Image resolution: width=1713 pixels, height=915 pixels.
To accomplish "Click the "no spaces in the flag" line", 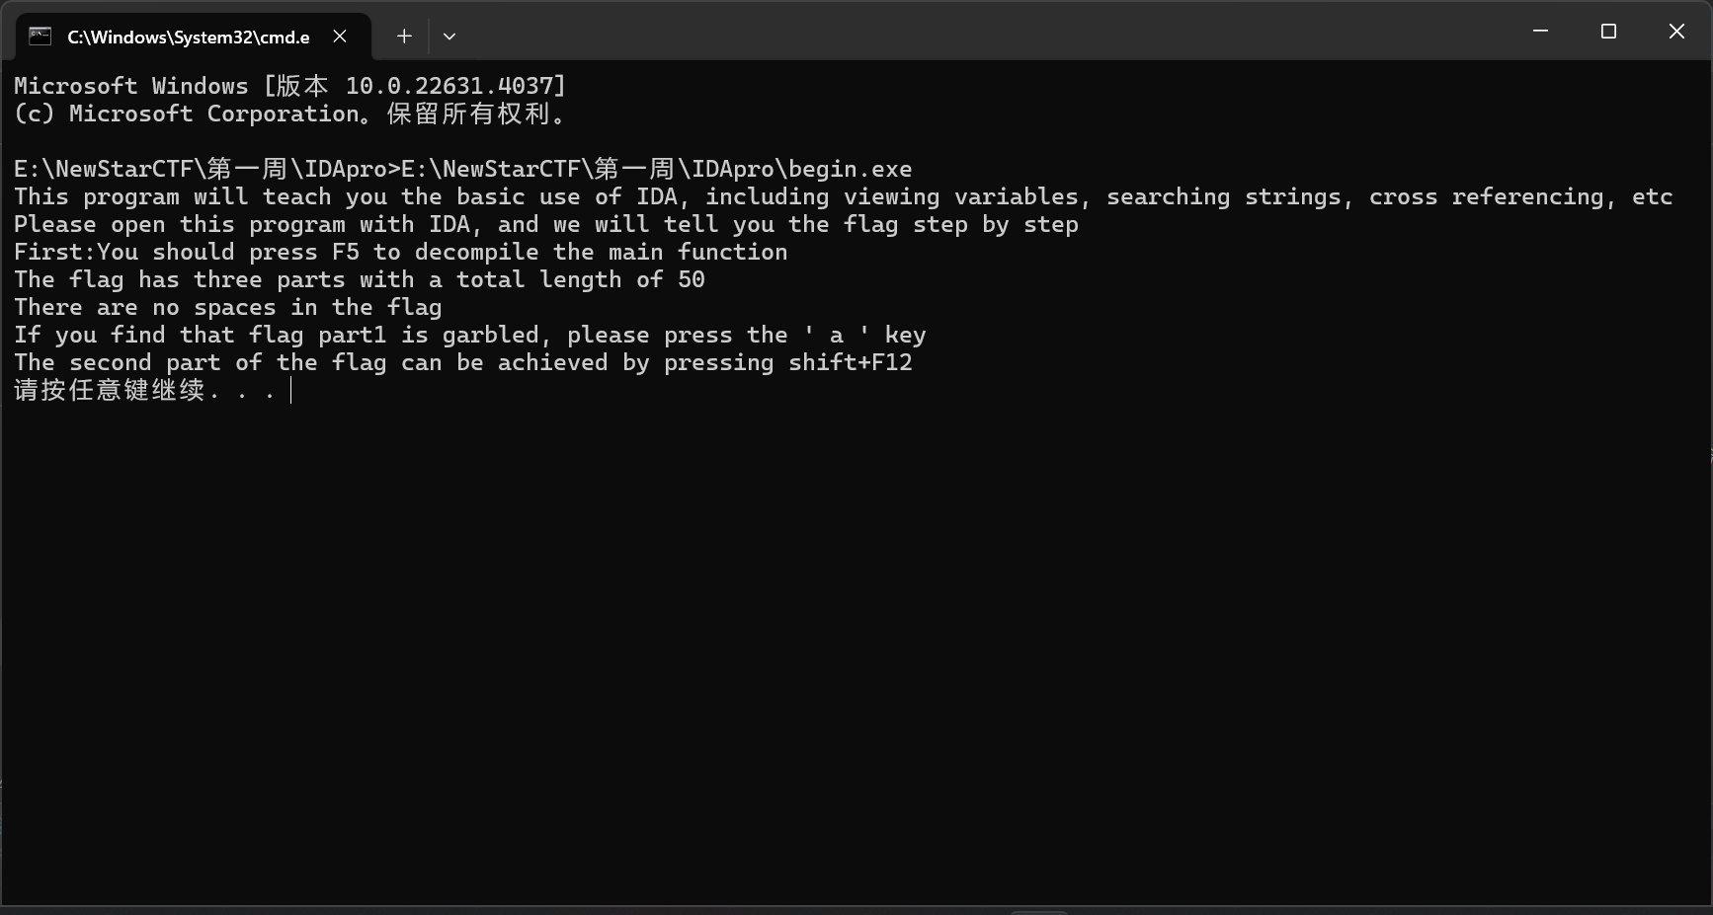I will click(227, 307).
